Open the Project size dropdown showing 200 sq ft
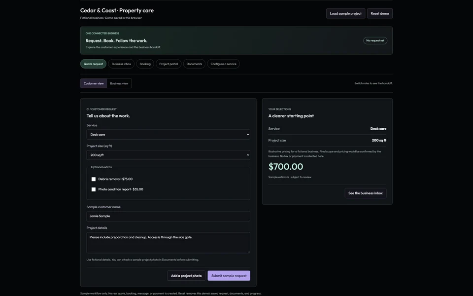 click(x=169, y=155)
